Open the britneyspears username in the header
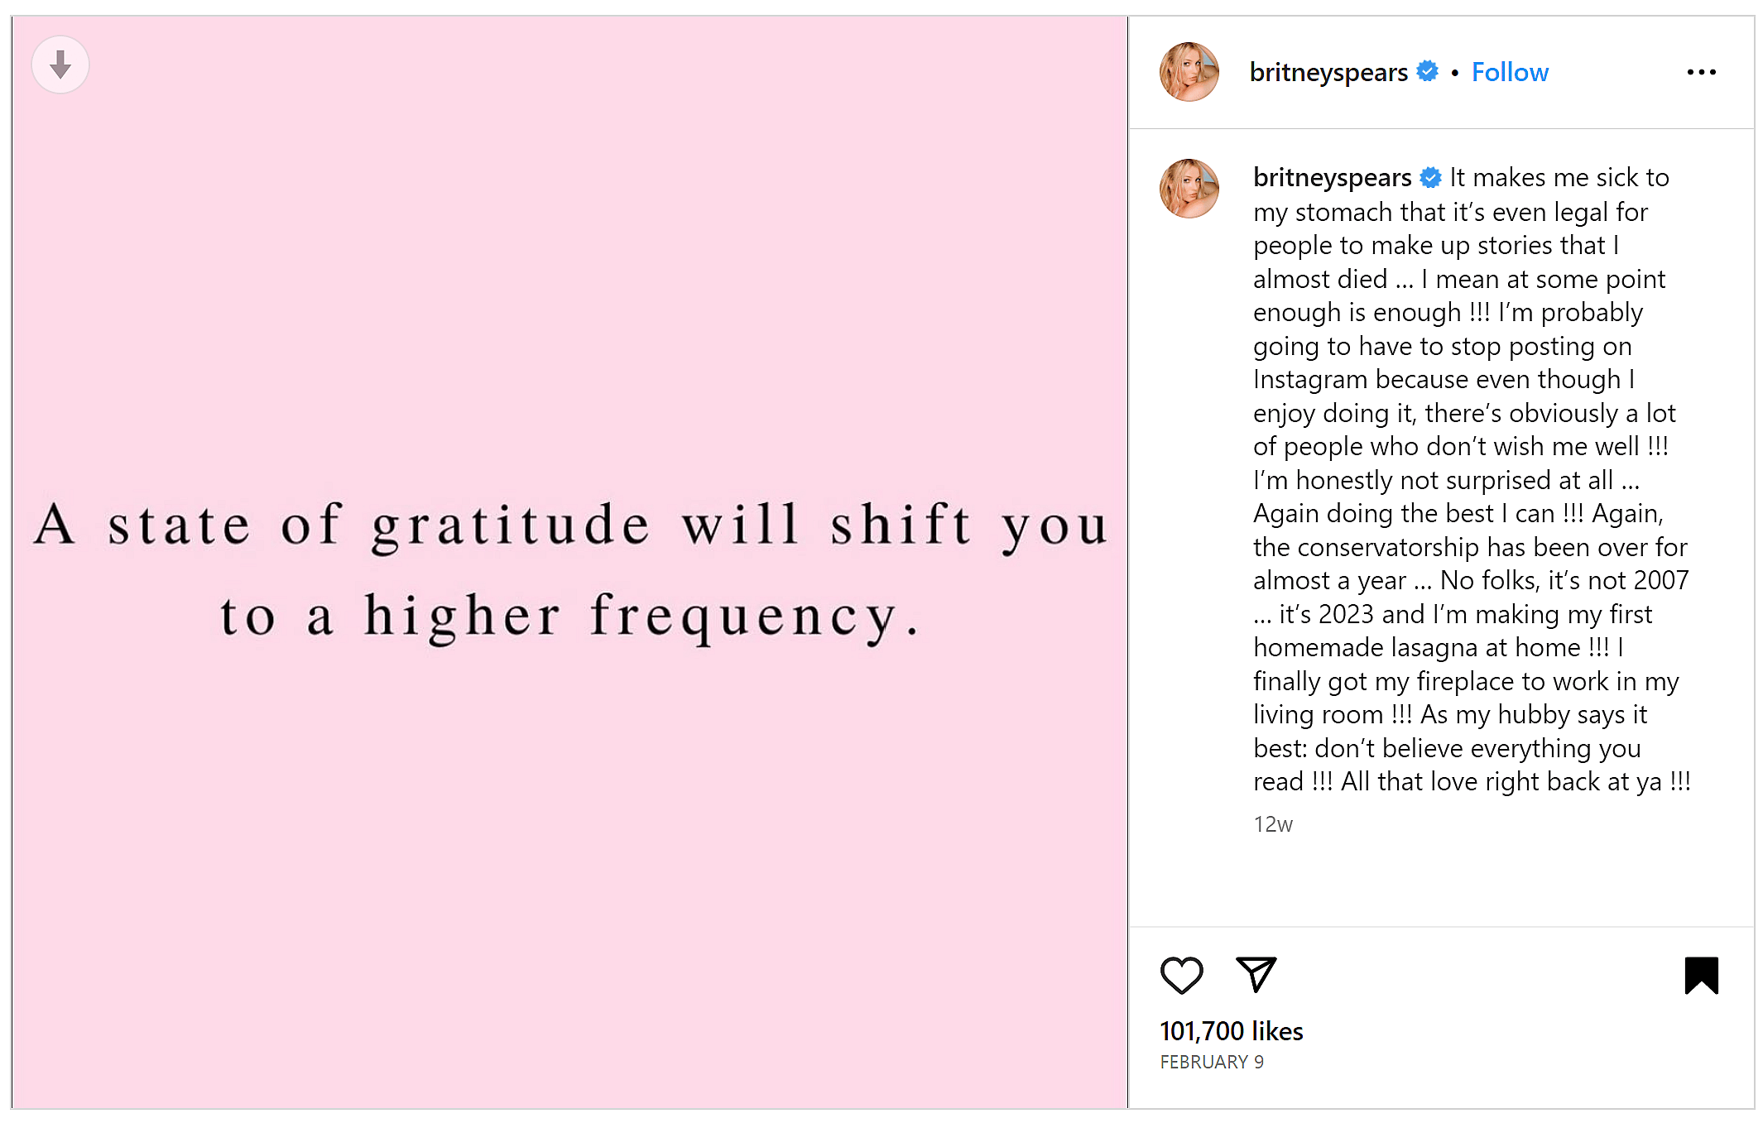The width and height of the screenshot is (1763, 1123). [x=1329, y=72]
